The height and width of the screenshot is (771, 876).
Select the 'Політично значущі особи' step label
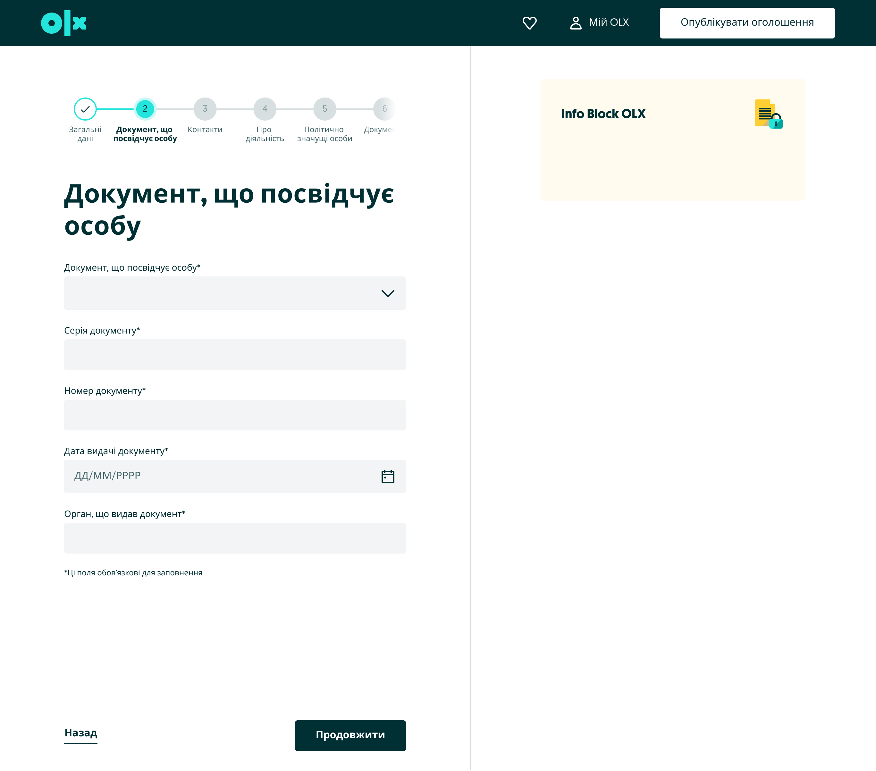325,134
